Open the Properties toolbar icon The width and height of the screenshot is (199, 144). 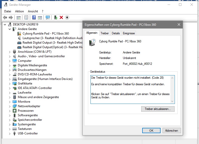click(x=26, y=17)
